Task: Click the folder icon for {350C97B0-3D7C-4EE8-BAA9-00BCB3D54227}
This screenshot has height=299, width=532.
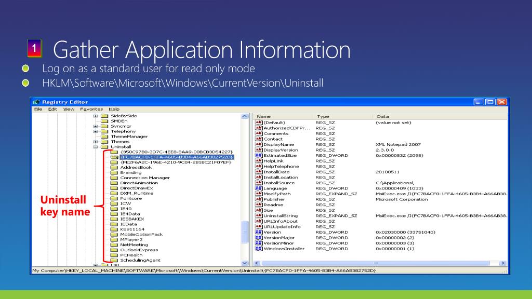Action: click(x=114, y=152)
